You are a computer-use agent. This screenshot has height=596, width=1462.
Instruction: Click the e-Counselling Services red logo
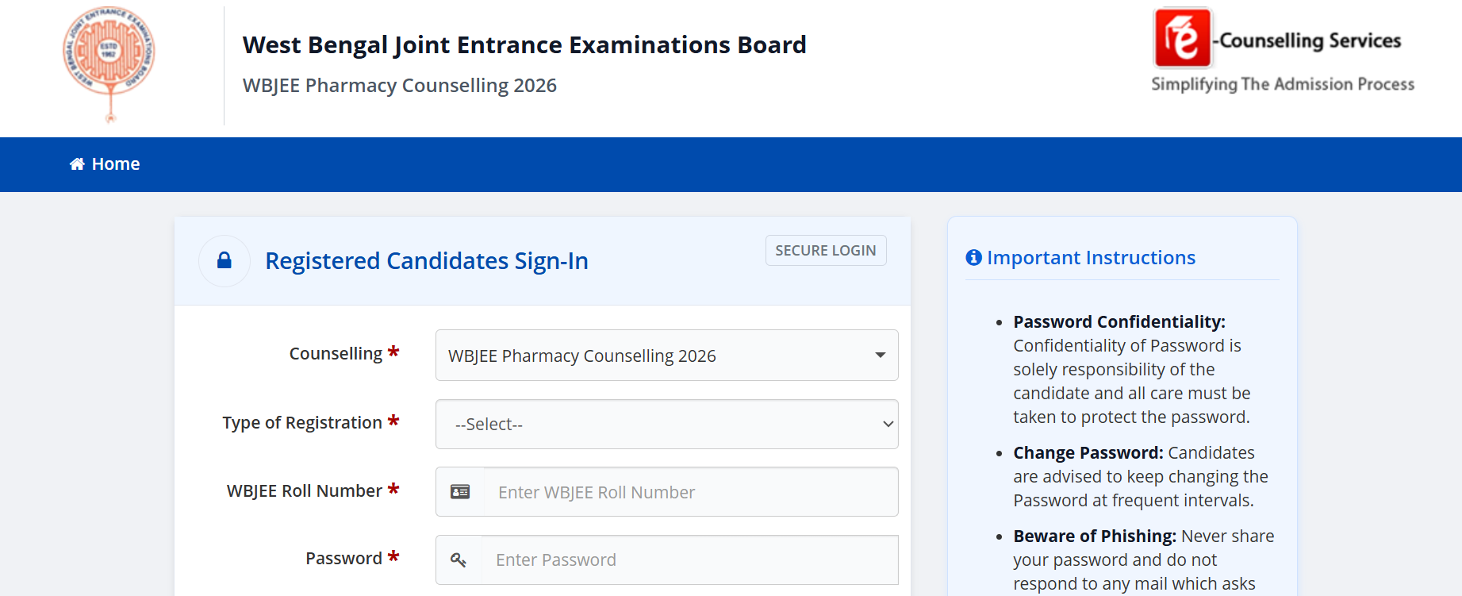tap(1183, 38)
